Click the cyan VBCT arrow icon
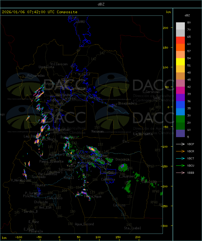The image size is (202, 241). (x=180, y=159)
